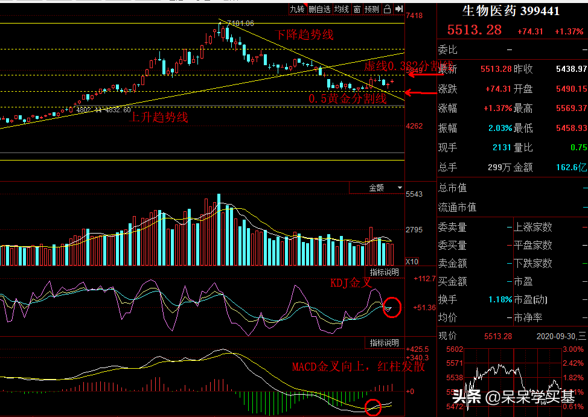Image resolution: width=588 pixels, height=417 pixels.
Task: Select the 换手 value 1.18%
Action: [x=500, y=300]
